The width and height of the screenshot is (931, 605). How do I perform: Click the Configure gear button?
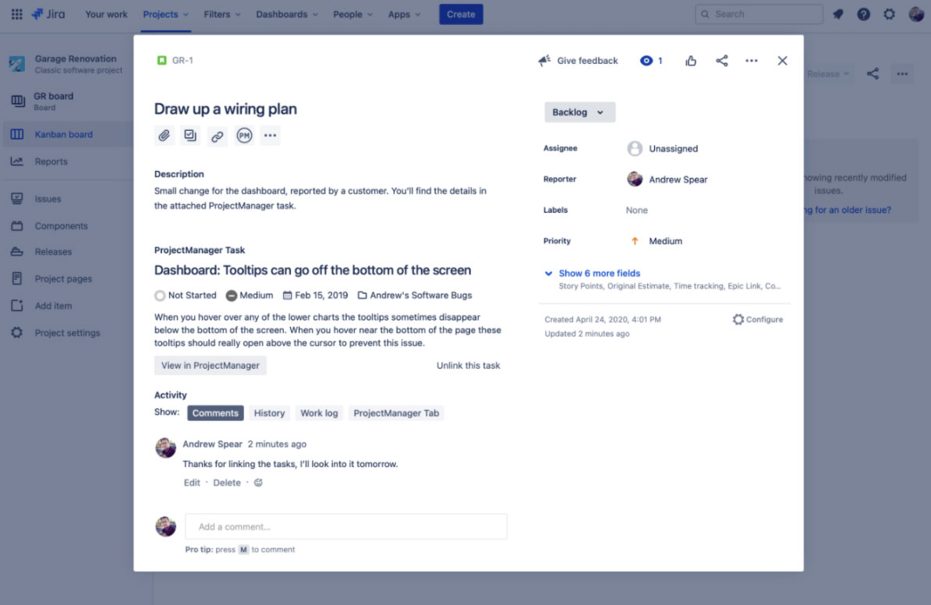point(758,320)
